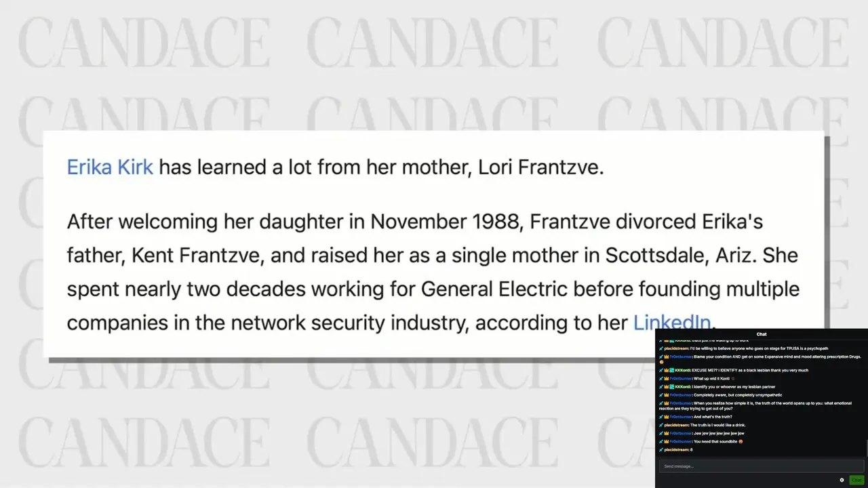Click emoji after "You need that soundbite"
Screen dimensions: 868x488
click(741, 442)
